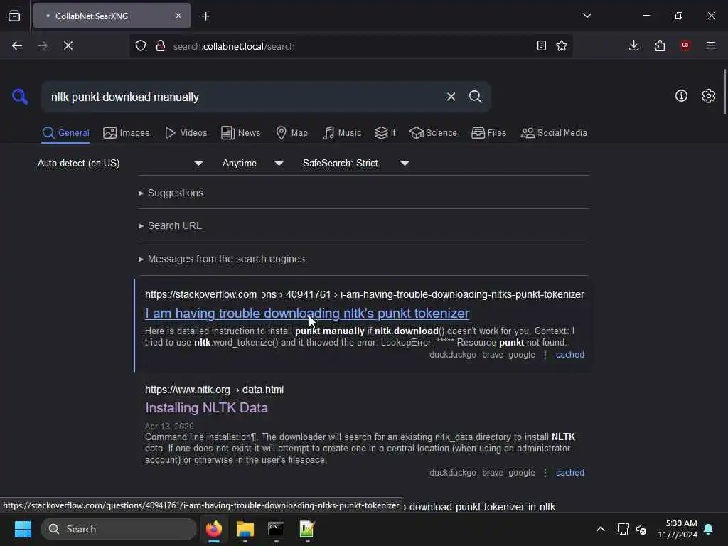Click the page vertical scrollbar
The width and height of the screenshot is (728, 546).
724,92
